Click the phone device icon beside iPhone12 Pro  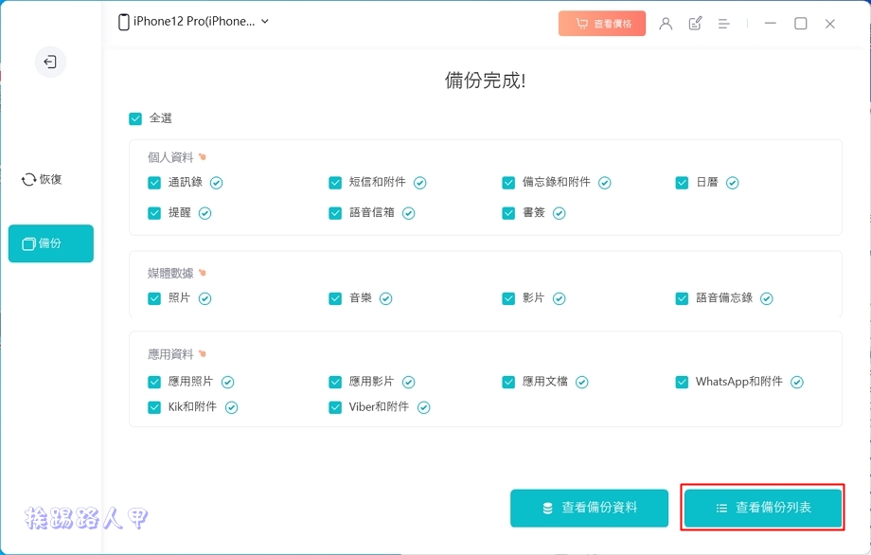pos(124,22)
